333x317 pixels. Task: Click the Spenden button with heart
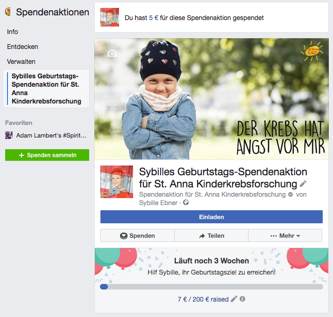(137, 235)
